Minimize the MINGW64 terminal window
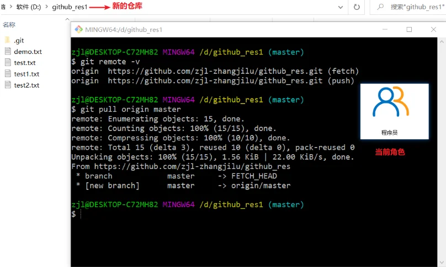 tap(384, 30)
